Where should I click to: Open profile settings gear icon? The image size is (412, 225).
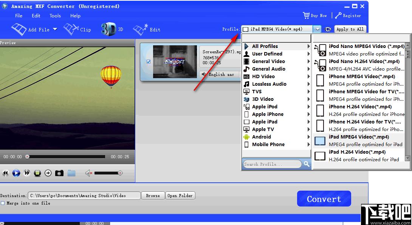point(328,29)
